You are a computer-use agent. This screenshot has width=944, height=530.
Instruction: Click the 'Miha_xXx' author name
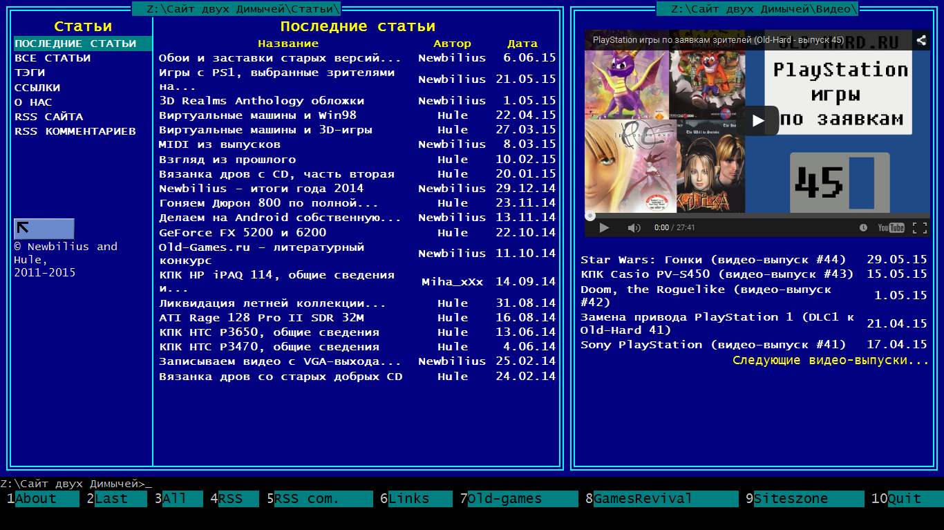point(453,282)
